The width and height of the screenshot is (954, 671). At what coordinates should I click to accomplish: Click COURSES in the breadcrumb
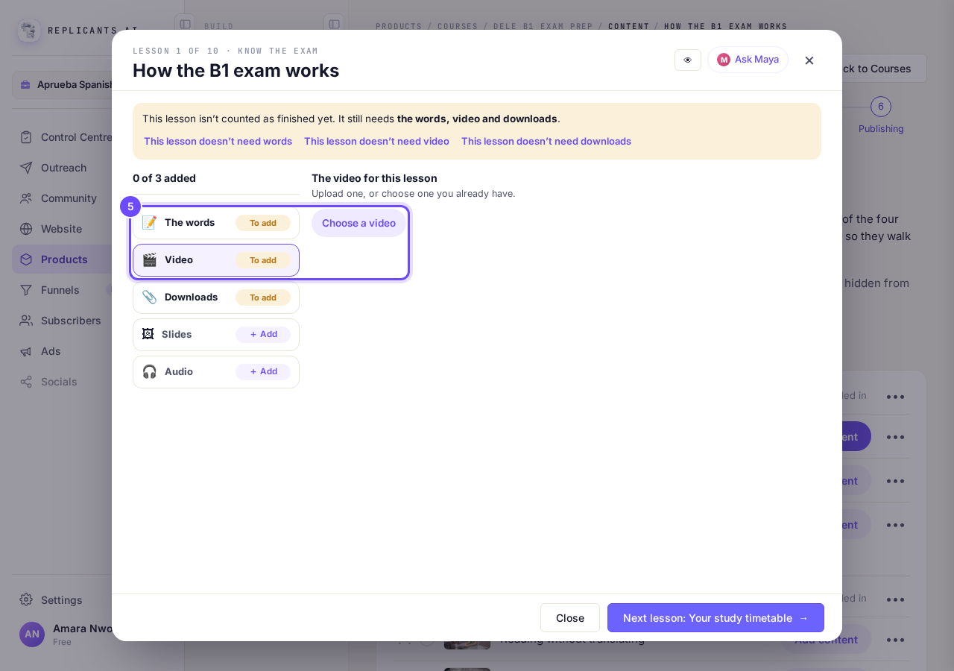458,26
